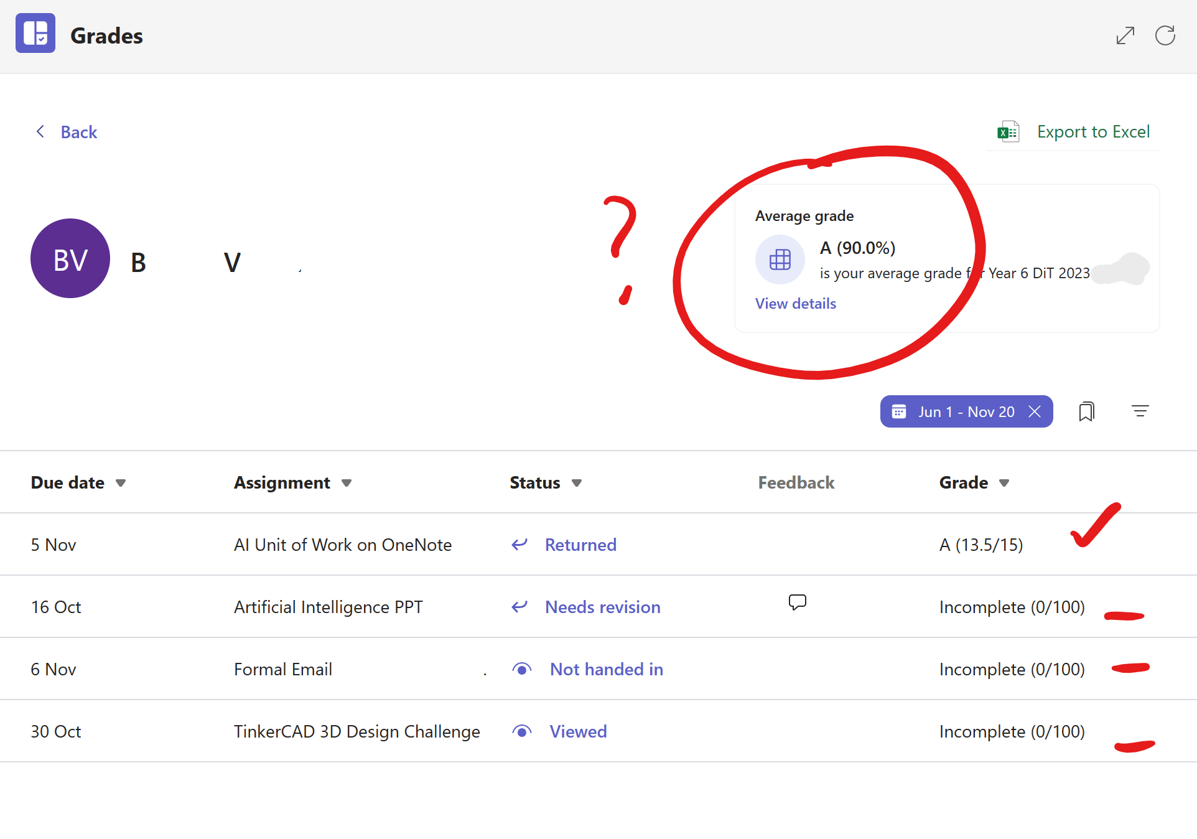
Task: Expand the Grades view to full screen
Action: pyautogui.click(x=1125, y=35)
